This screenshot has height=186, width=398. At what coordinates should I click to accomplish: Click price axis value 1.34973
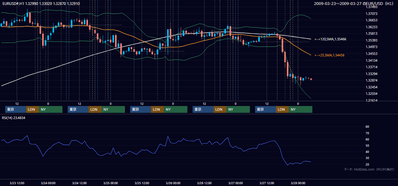tap(371, 47)
